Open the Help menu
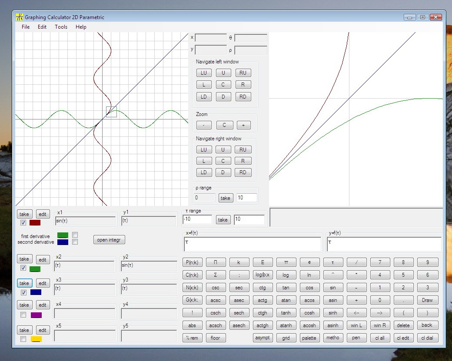Screen dimensions: 452x361 click(81, 27)
